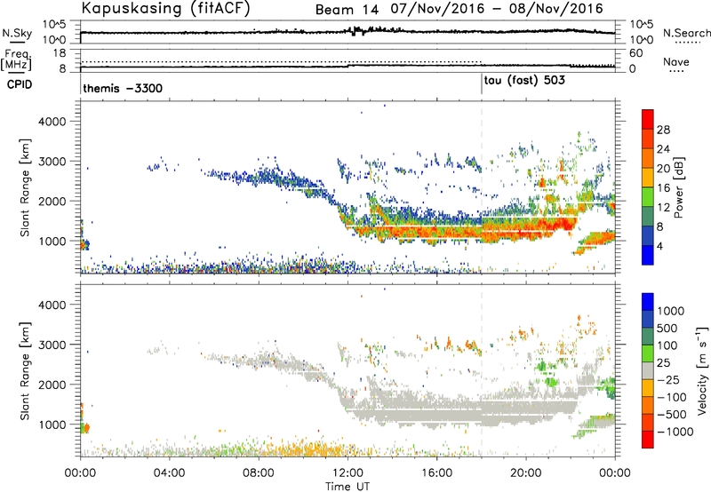Click the '20:00' time axis label
This screenshot has width=711, height=492.
525,473
